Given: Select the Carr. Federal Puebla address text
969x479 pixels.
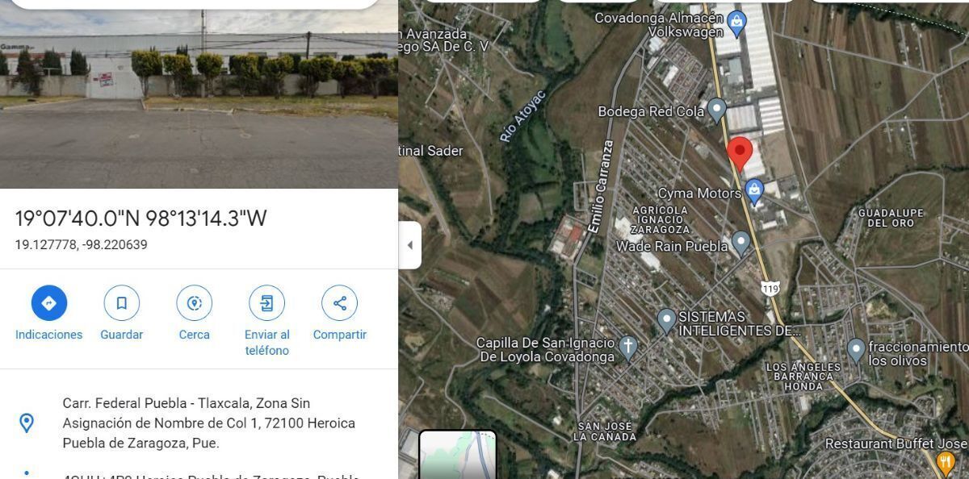Looking at the screenshot, I should 209,423.
